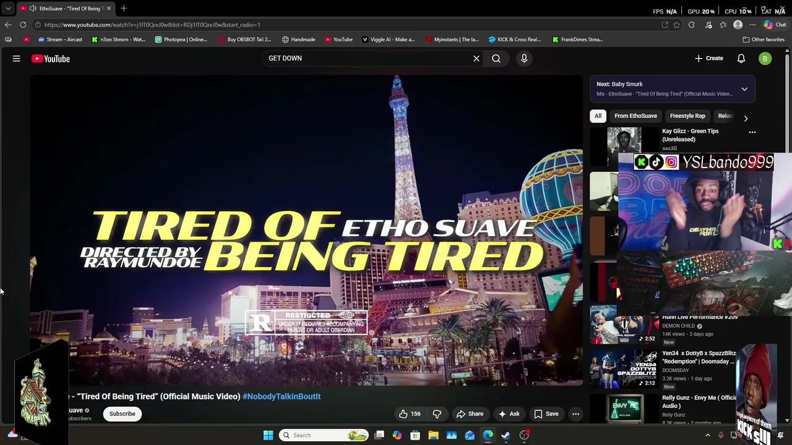The height and width of the screenshot is (445, 792).
Task: Open the Myinstants bookmark
Action: tap(452, 40)
